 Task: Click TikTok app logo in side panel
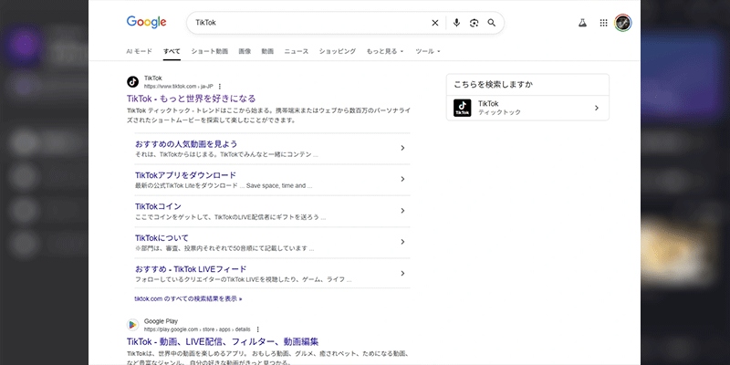[x=463, y=108]
